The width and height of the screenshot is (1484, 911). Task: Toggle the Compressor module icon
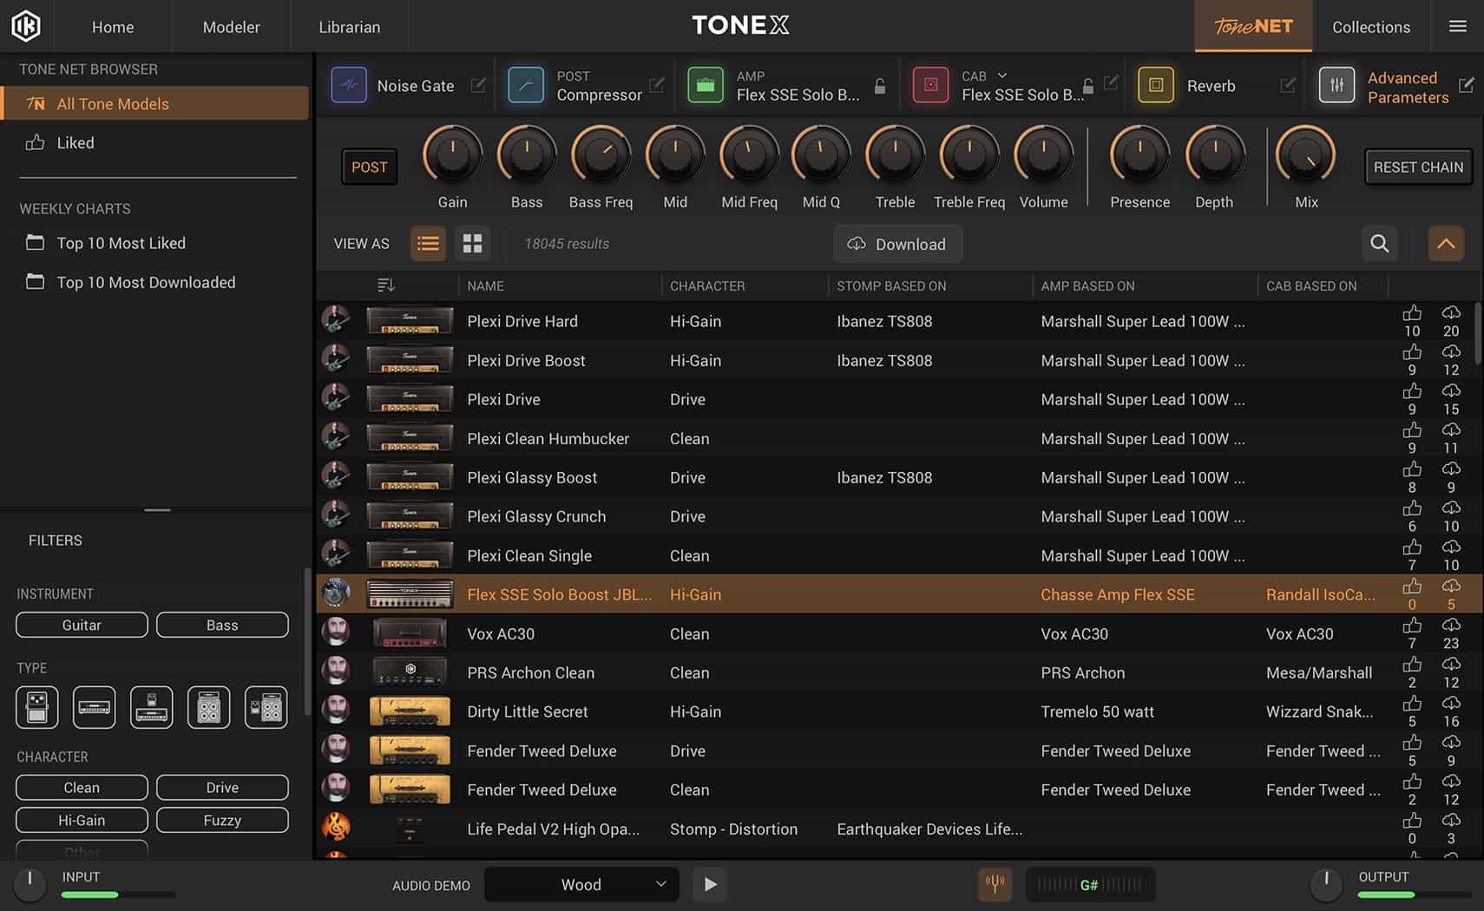click(526, 85)
